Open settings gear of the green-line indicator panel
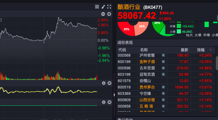 [x=104, y=102]
